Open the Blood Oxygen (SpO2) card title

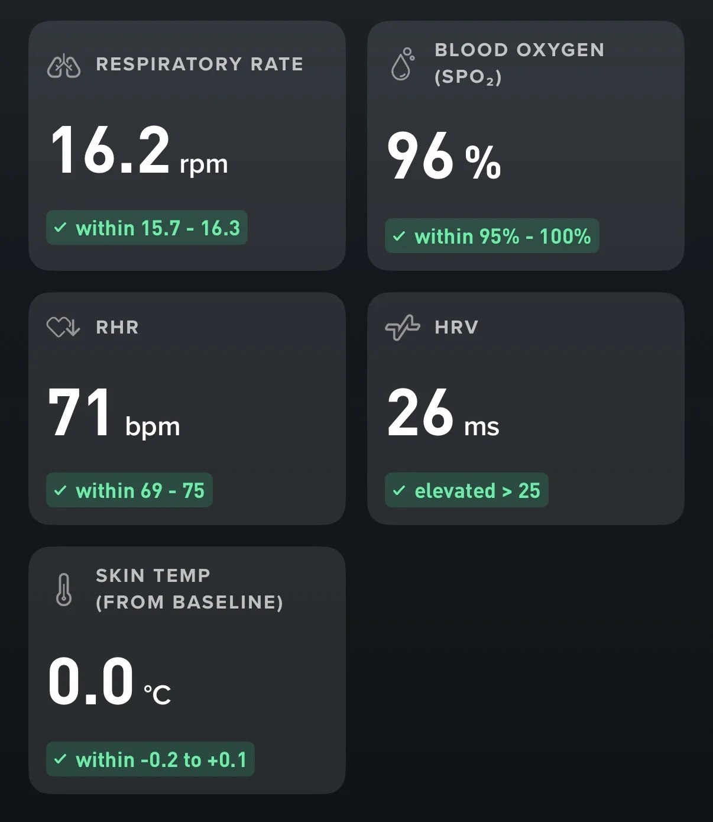tap(520, 63)
